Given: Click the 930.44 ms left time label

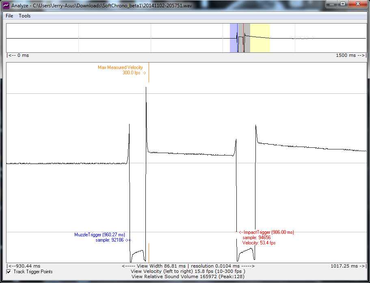Looking at the screenshot, I should point(24,266).
